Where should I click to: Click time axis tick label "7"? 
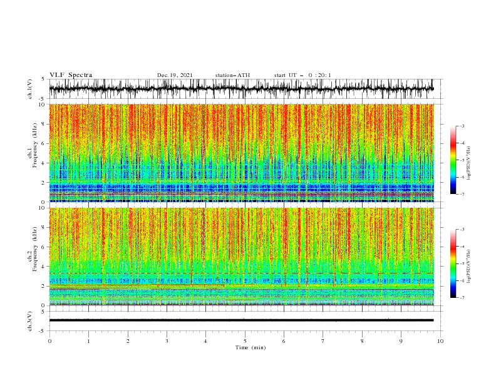pos(323,341)
